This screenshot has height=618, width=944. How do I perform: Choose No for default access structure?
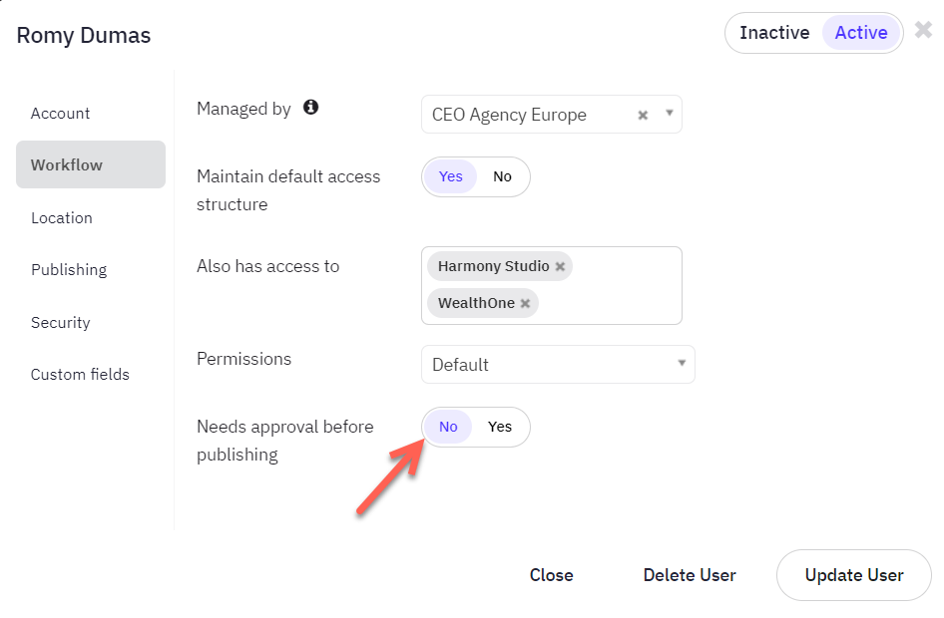click(502, 176)
